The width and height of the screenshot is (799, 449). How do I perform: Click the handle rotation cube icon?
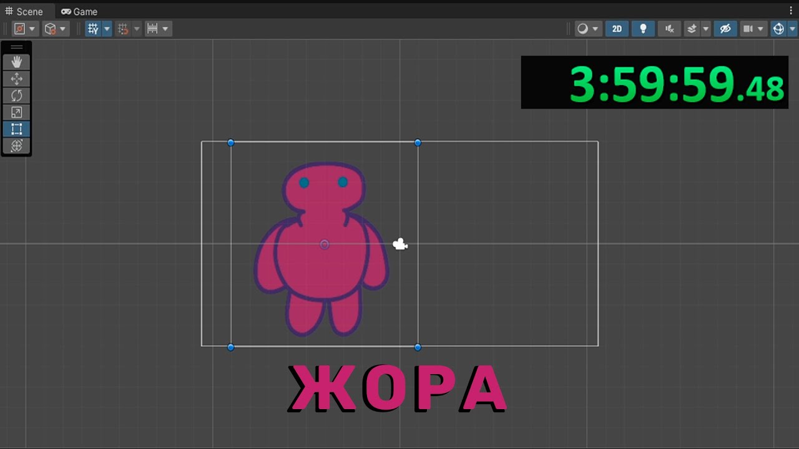click(x=51, y=29)
